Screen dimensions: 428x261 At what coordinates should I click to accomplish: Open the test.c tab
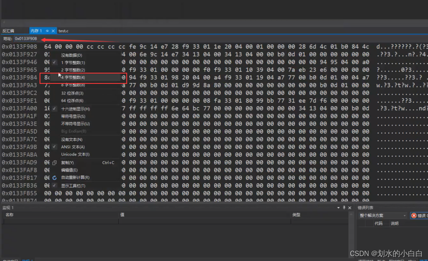tap(63, 31)
